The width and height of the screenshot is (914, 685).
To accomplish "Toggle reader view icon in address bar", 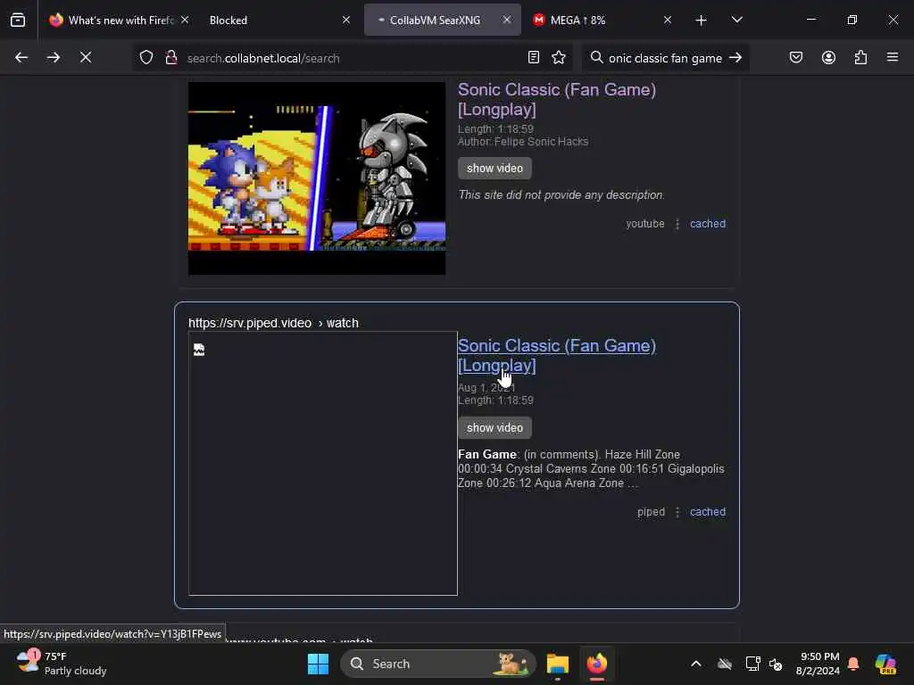I will 534,58.
